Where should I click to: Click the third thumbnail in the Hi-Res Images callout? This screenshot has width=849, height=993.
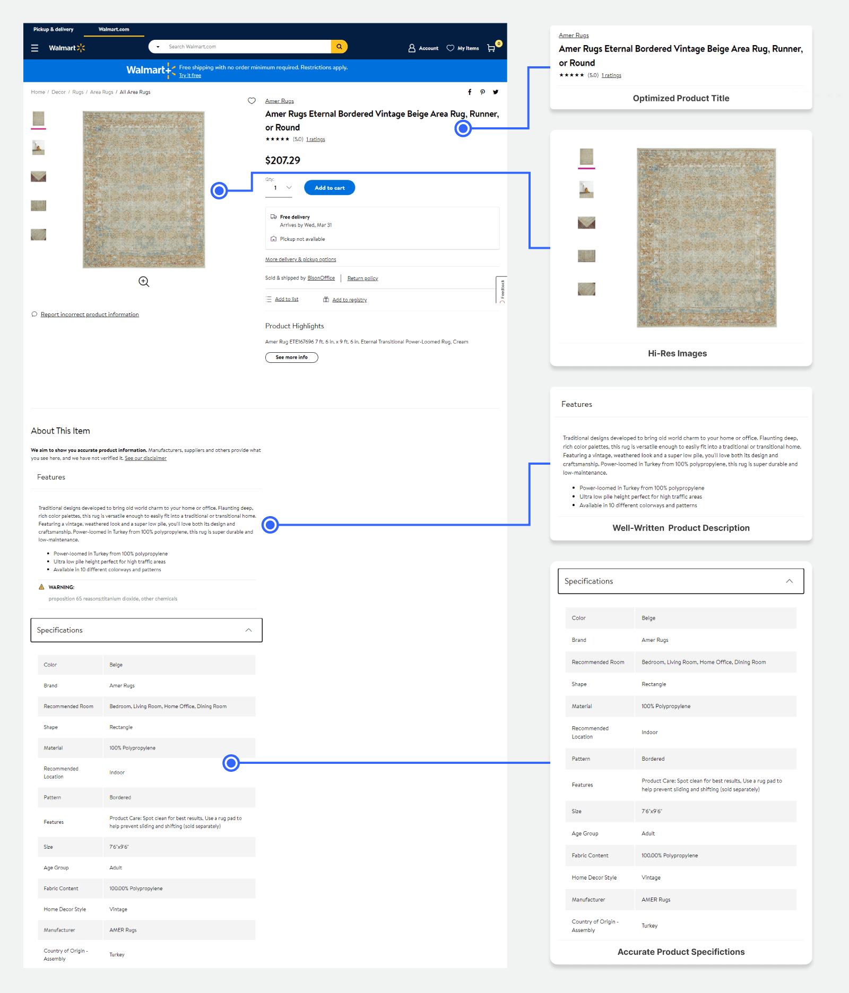(x=586, y=223)
